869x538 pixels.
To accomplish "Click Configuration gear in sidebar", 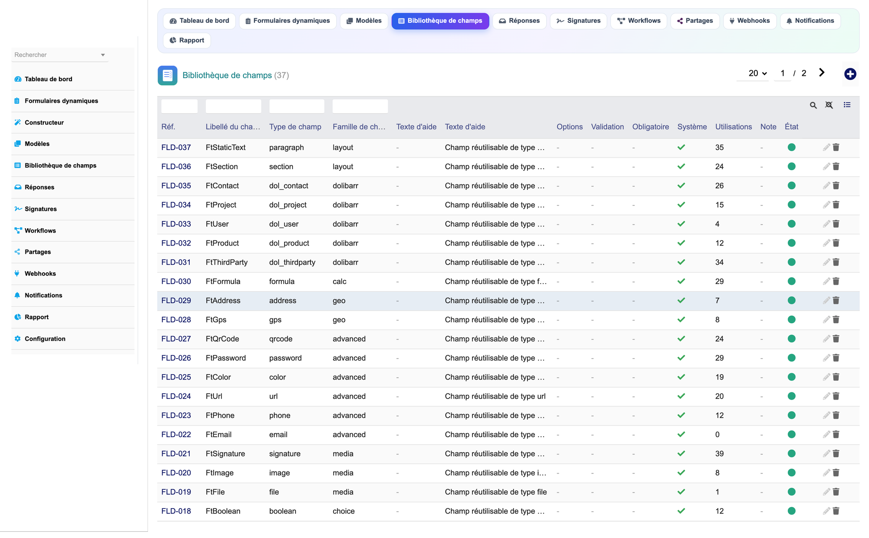I will pos(18,338).
